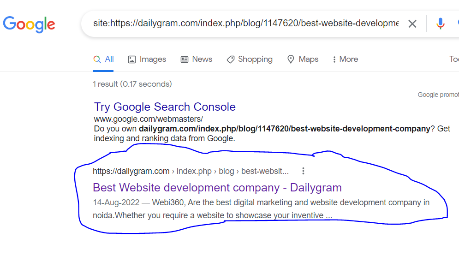Click the www.google.com/webmasters/ URL text

pyautogui.click(x=149, y=119)
